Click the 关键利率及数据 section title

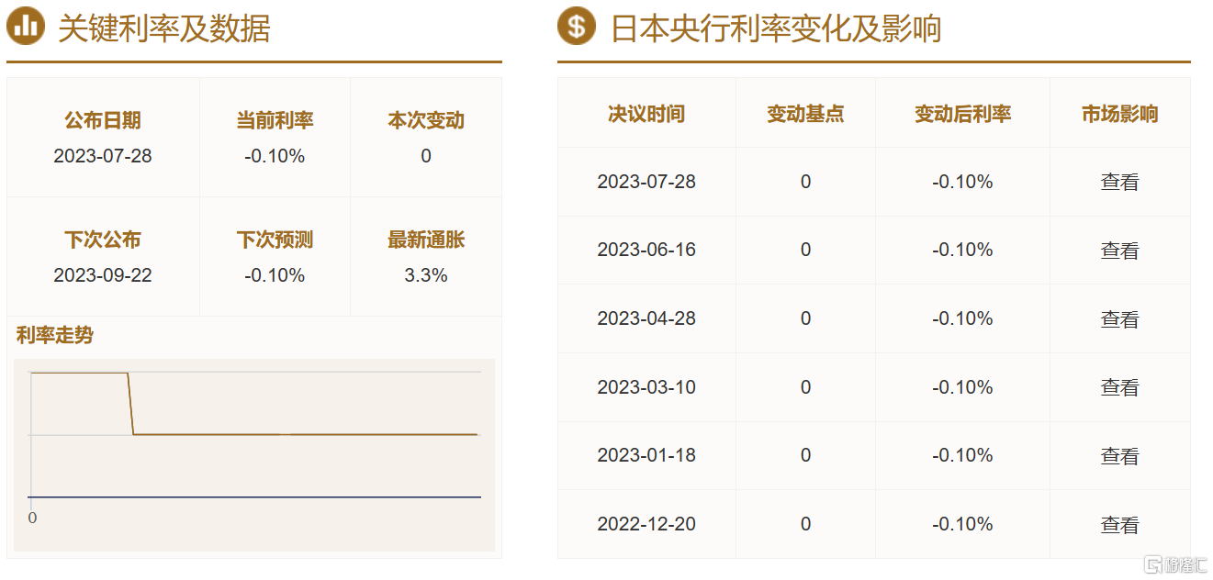point(164,28)
